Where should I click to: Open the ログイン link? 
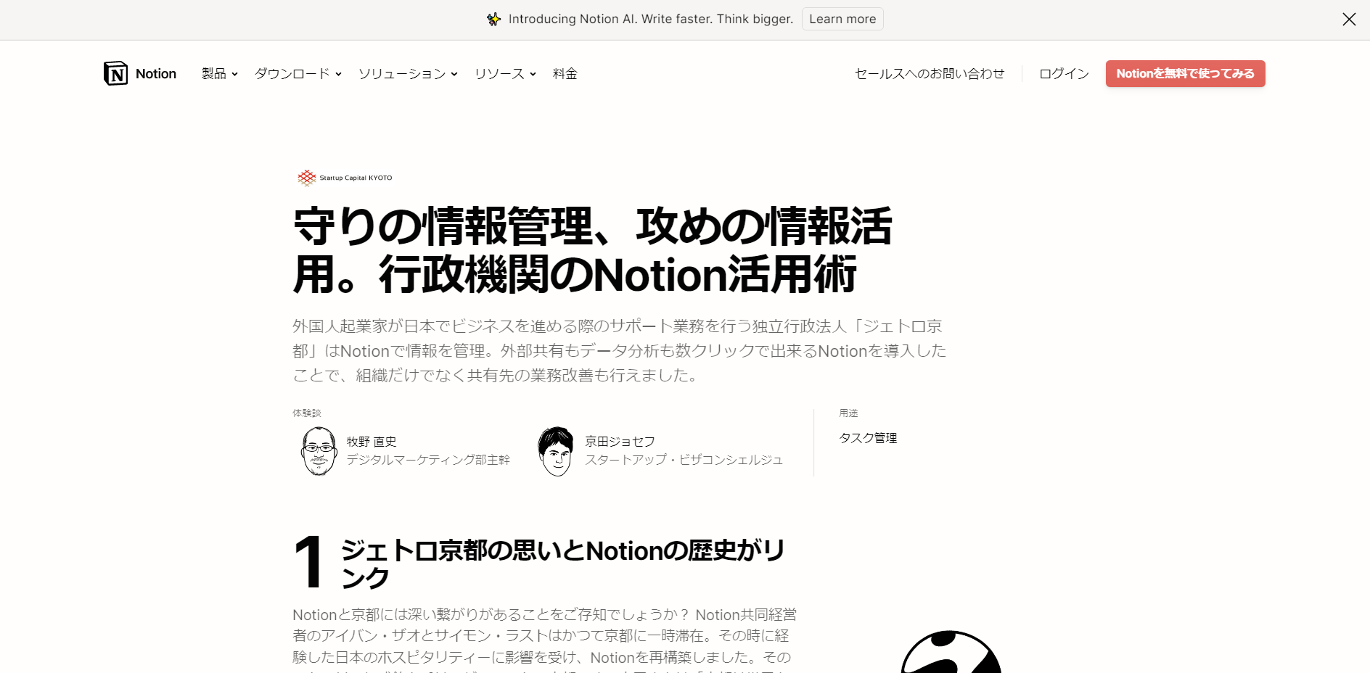[x=1064, y=73]
